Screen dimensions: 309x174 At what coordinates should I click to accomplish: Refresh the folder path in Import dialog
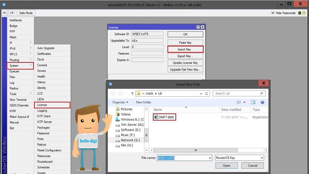[x=207, y=94]
